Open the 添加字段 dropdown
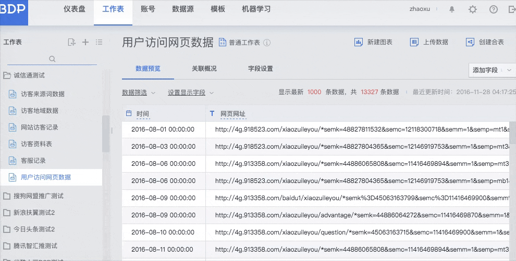 click(492, 70)
